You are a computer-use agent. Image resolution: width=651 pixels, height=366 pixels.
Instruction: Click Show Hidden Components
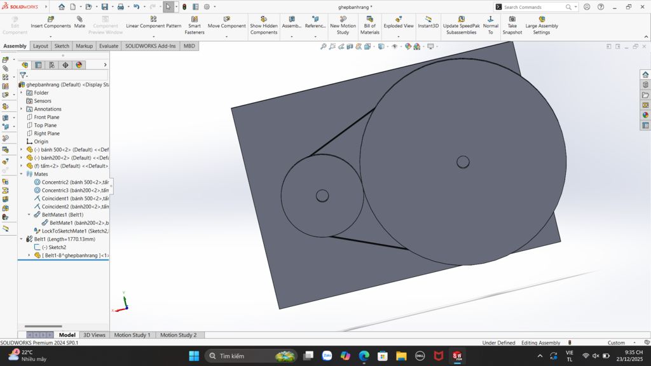[264, 25]
